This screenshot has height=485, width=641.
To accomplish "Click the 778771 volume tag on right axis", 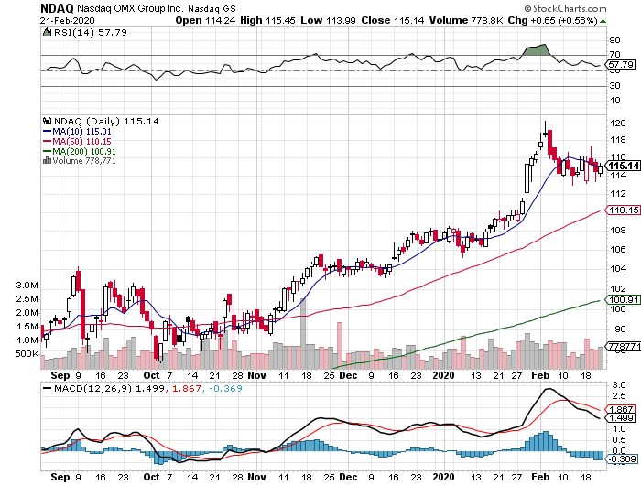I will (623, 348).
